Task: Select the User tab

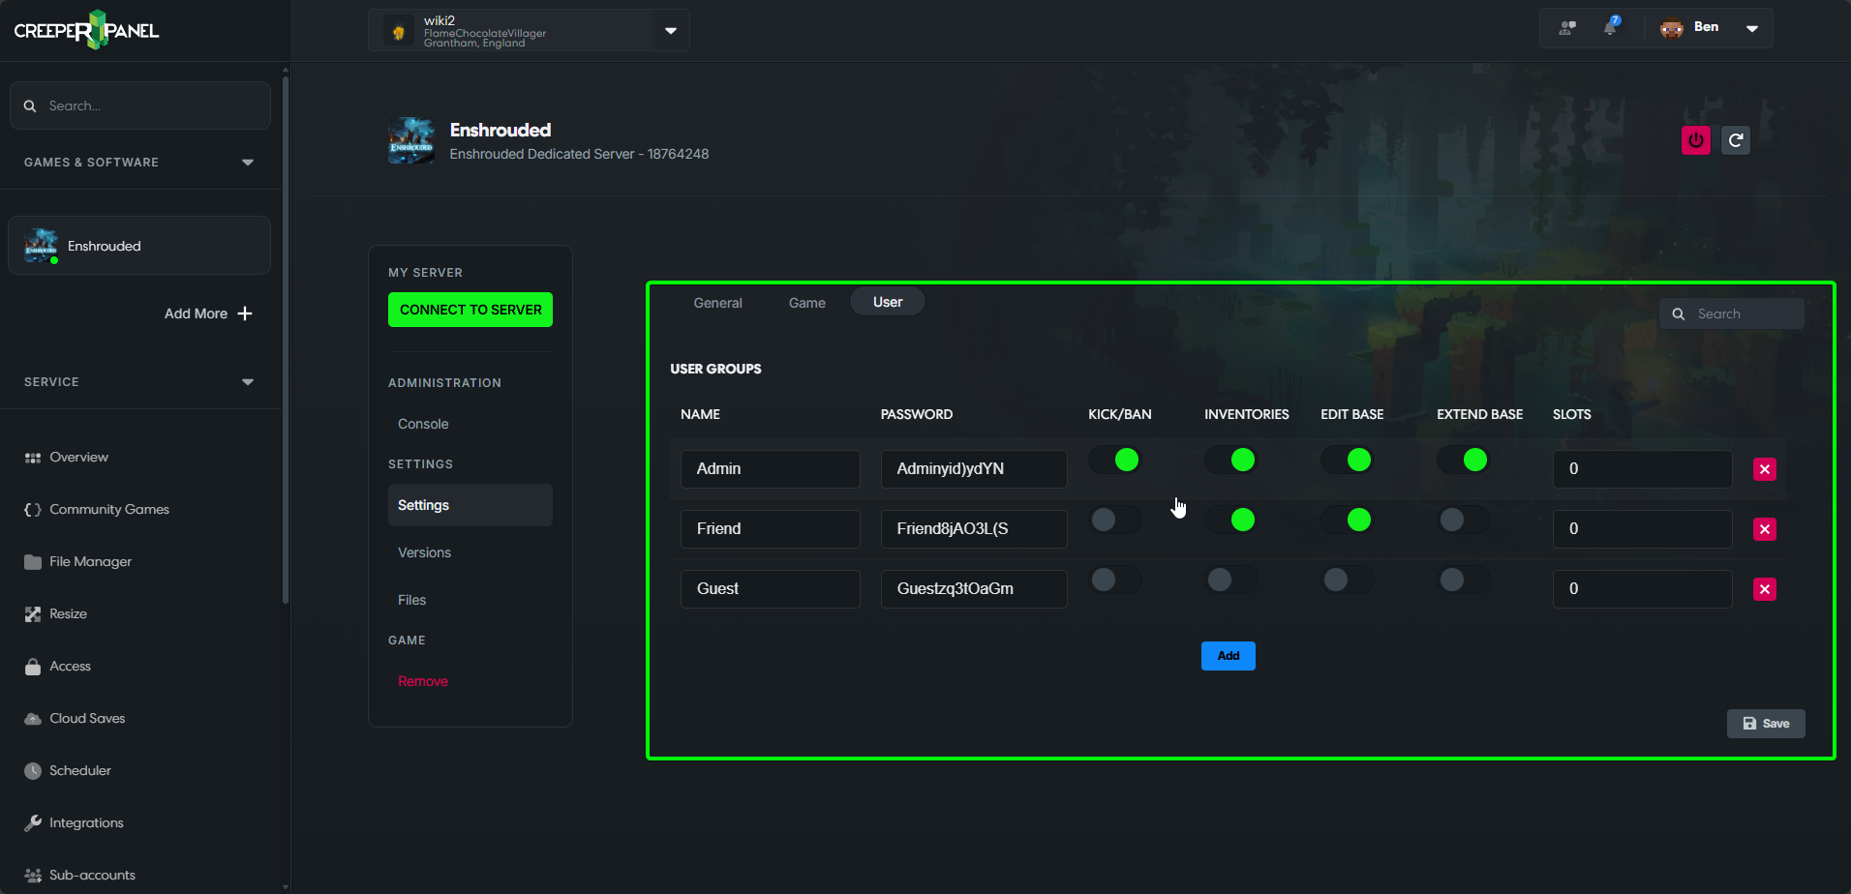Action: [888, 302]
